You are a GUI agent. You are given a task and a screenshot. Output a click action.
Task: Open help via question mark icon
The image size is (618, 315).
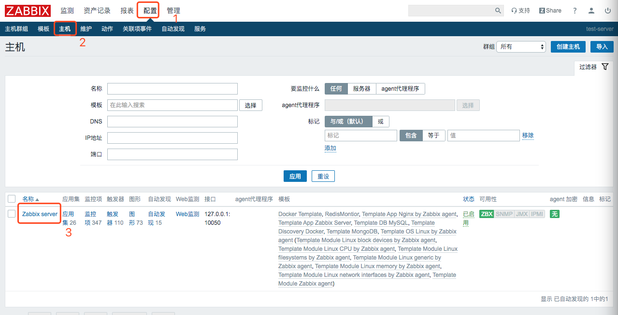(575, 11)
